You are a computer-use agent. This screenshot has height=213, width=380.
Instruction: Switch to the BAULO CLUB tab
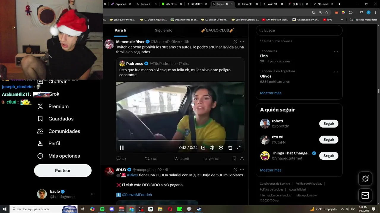pyautogui.click(x=217, y=30)
